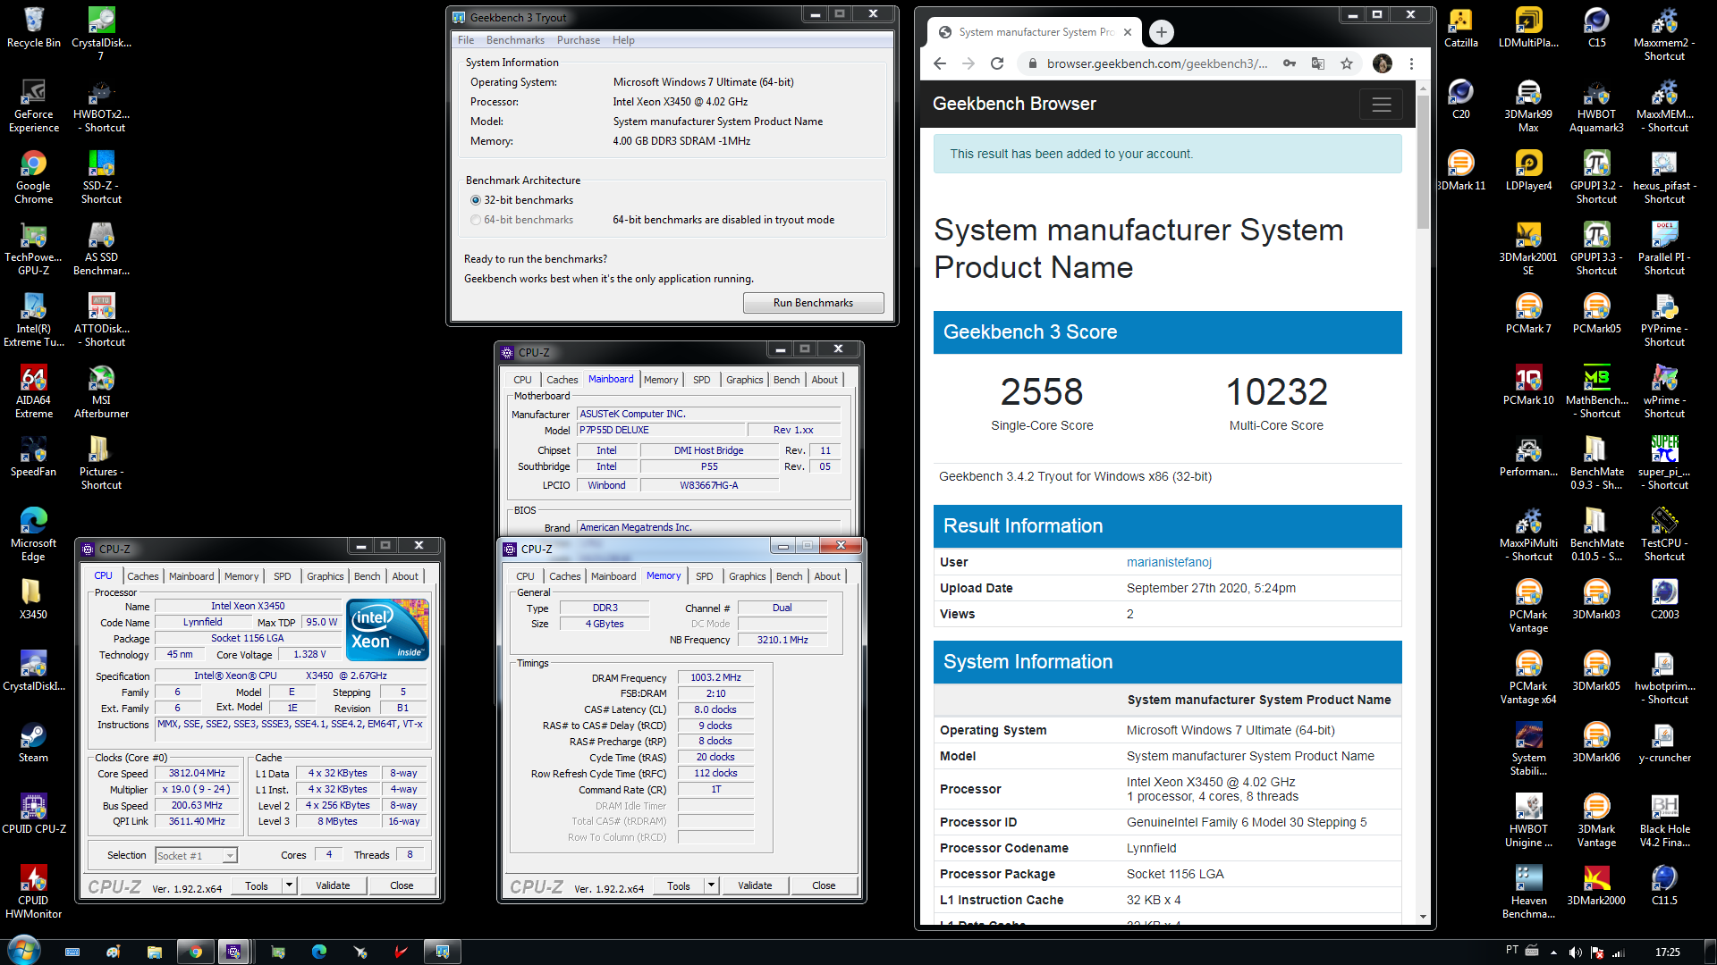Open Geekbench Help menu

click(x=623, y=40)
